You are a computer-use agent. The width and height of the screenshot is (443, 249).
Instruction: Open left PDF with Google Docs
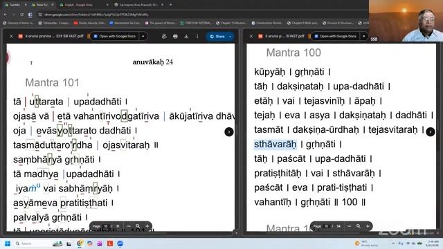tap(115, 36)
